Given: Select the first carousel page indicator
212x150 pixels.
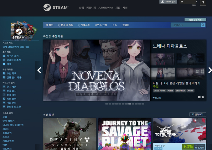Looking at the screenshot, I should click(x=106, y=104).
